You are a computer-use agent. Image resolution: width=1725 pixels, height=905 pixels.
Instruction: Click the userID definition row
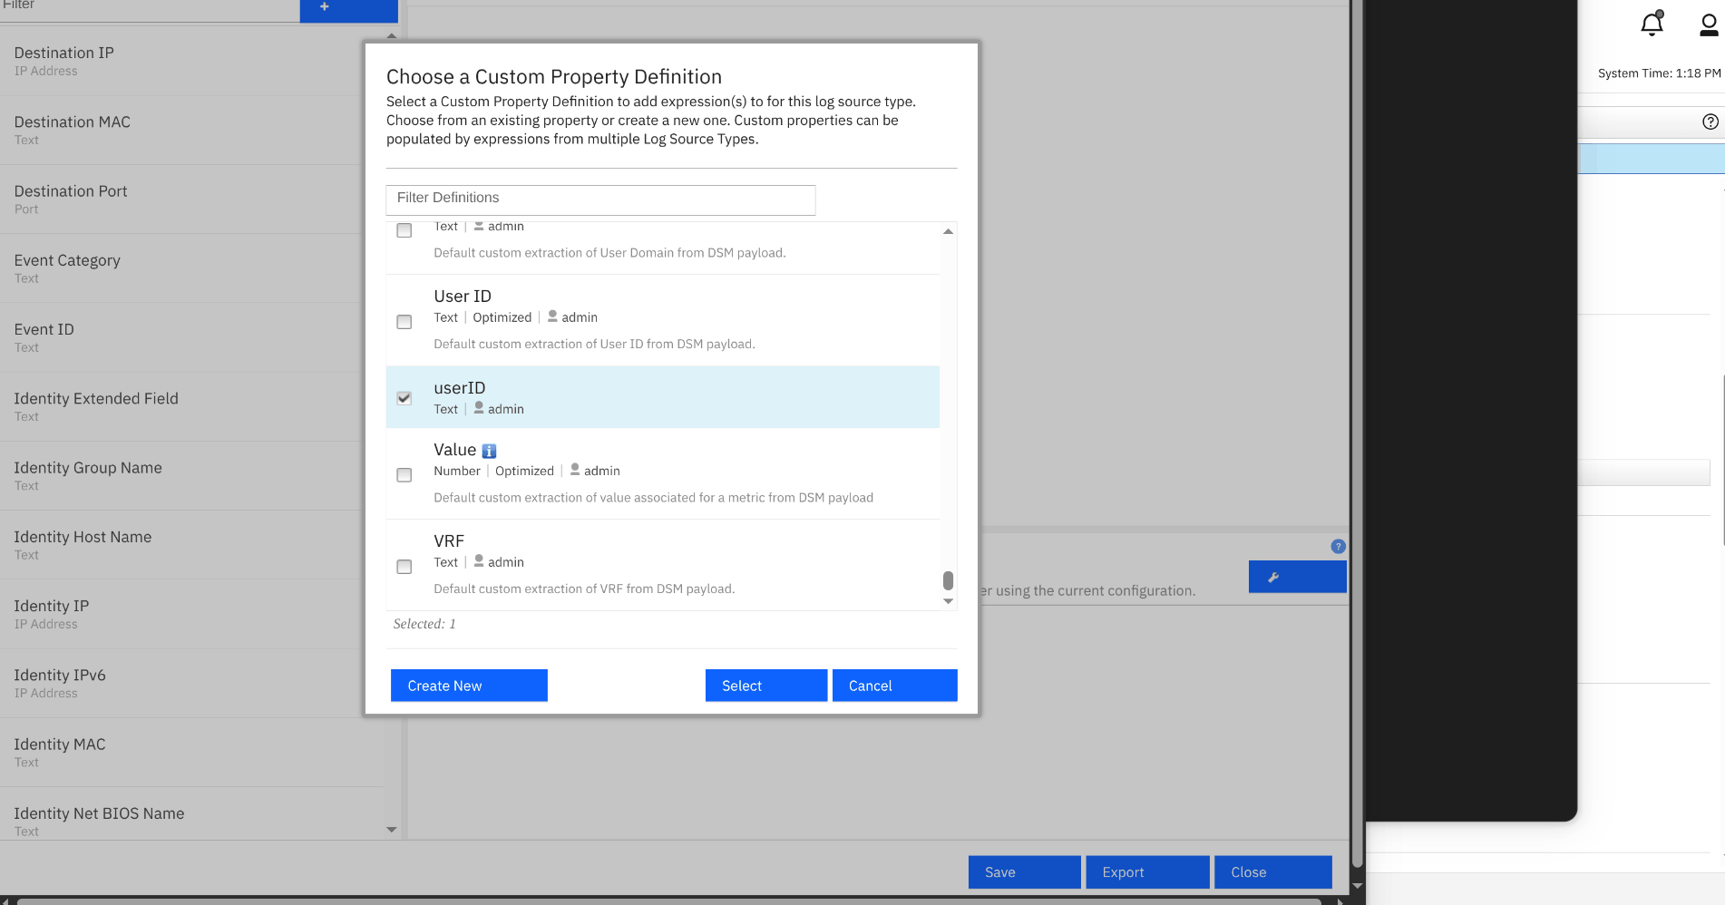663,397
